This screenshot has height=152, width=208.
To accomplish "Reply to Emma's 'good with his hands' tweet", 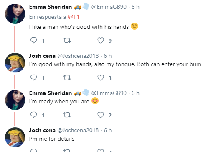I will click(33, 41).
